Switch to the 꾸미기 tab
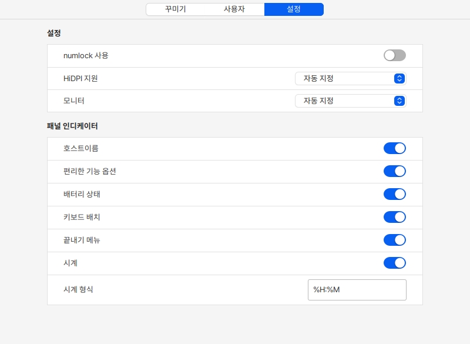This screenshot has height=344, width=470. (176, 9)
